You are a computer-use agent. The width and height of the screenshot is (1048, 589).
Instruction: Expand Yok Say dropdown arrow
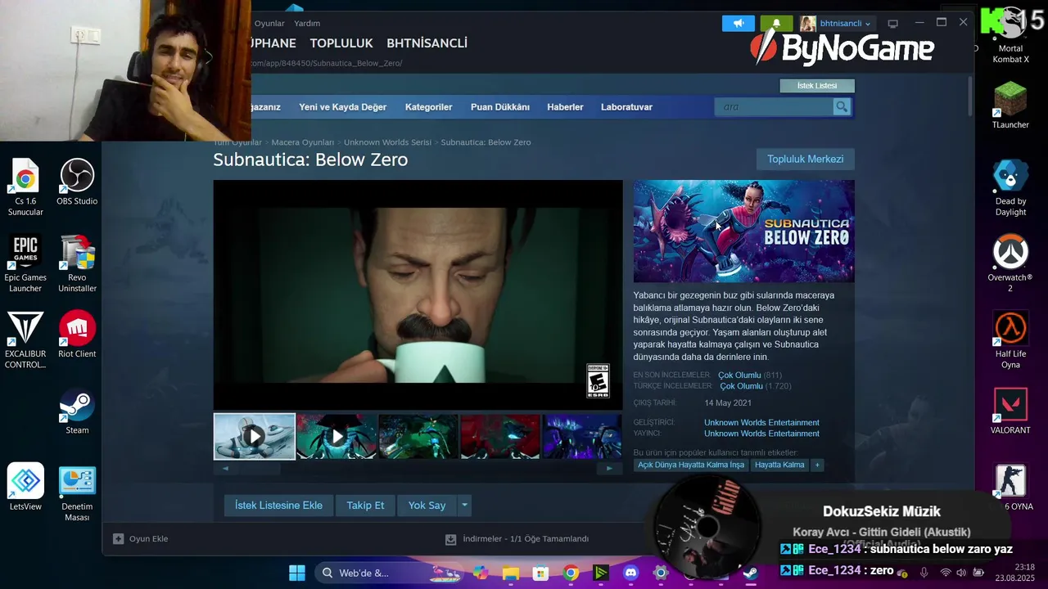pyautogui.click(x=464, y=506)
